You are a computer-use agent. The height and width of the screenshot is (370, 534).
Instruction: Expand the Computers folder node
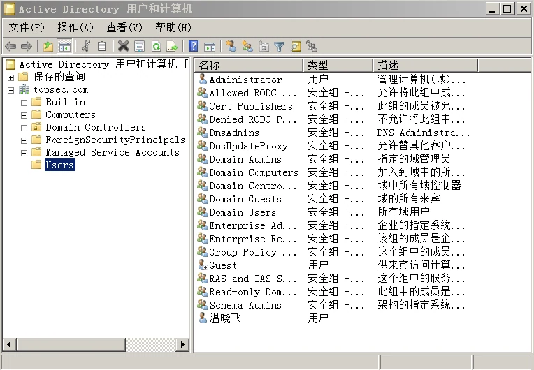pos(24,116)
